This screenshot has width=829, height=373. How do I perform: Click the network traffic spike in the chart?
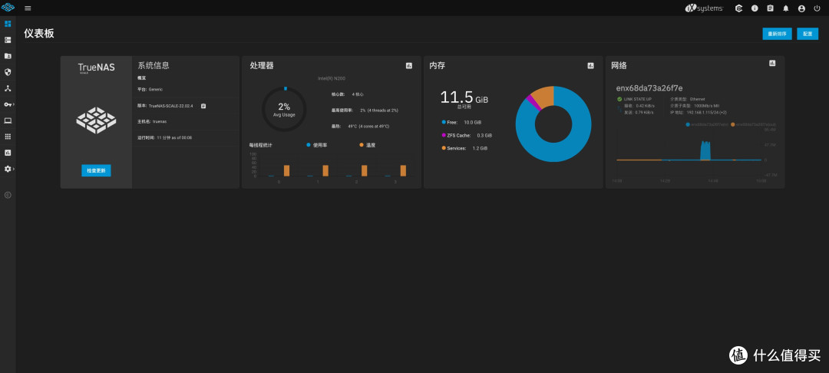point(705,150)
